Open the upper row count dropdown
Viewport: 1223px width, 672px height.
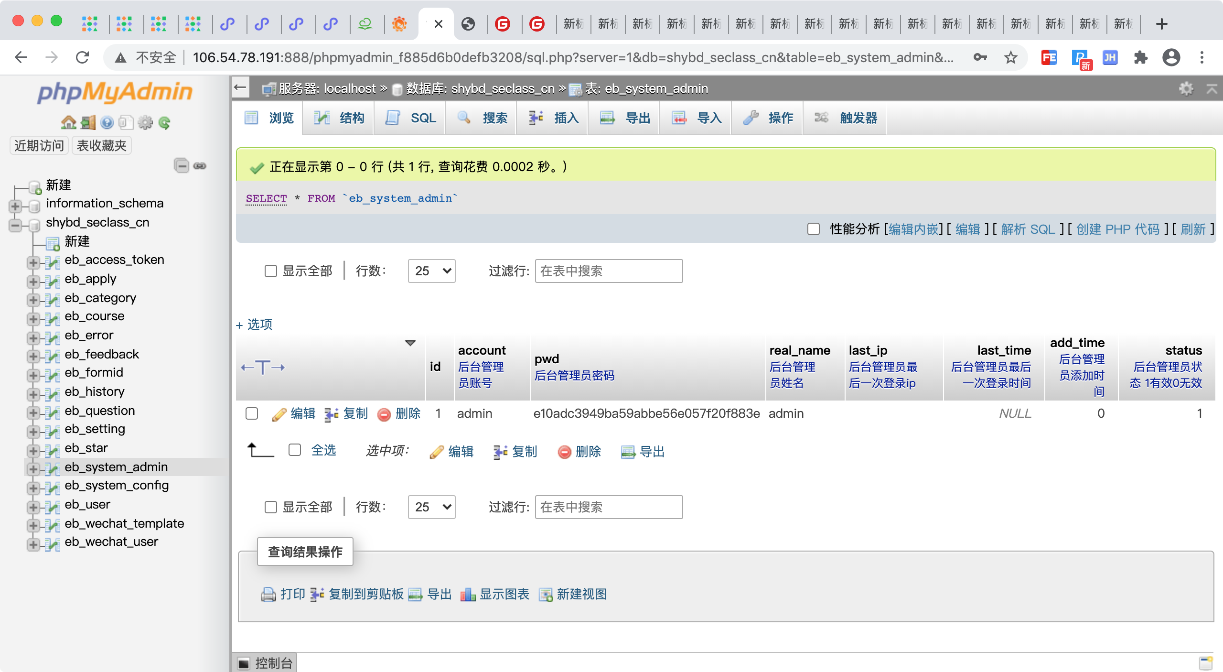click(432, 271)
